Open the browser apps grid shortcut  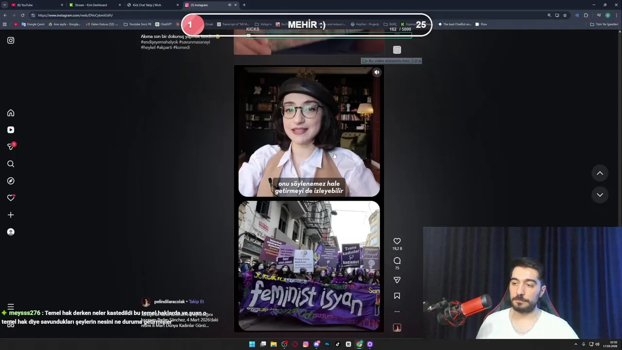coord(5,24)
